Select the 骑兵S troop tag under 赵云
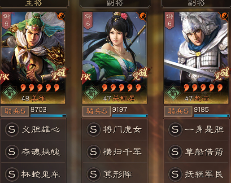231x183 pixels. point(178,111)
